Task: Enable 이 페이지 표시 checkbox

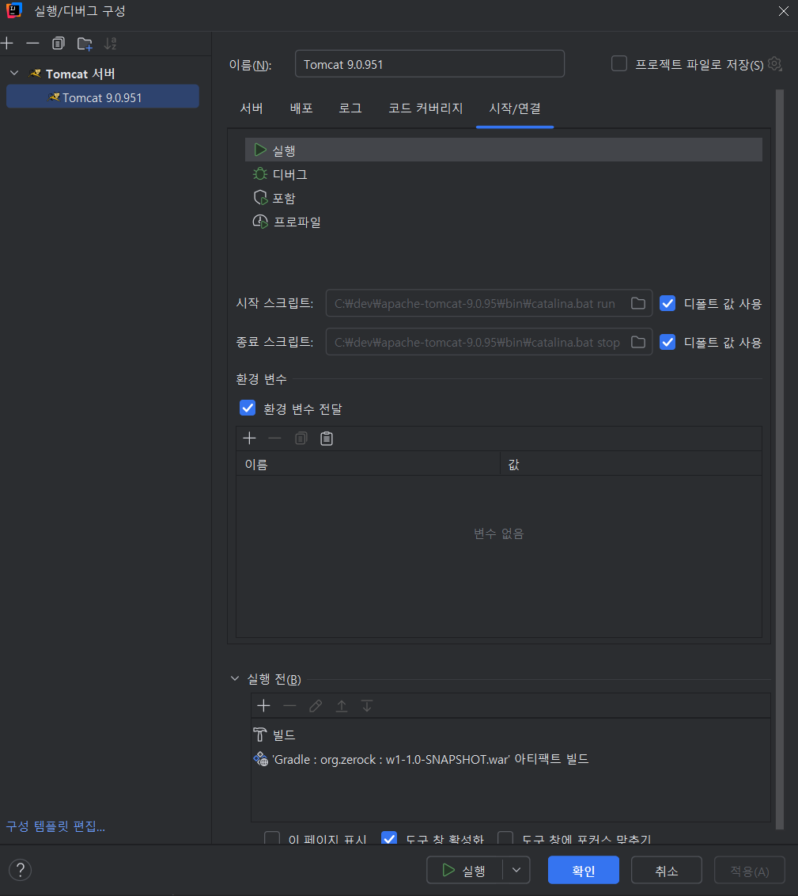Action: 272,838
